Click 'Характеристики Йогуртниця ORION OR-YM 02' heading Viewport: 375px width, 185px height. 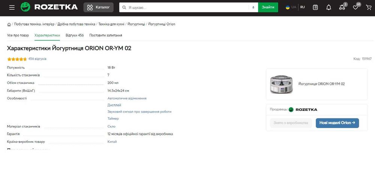click(69, 48)
